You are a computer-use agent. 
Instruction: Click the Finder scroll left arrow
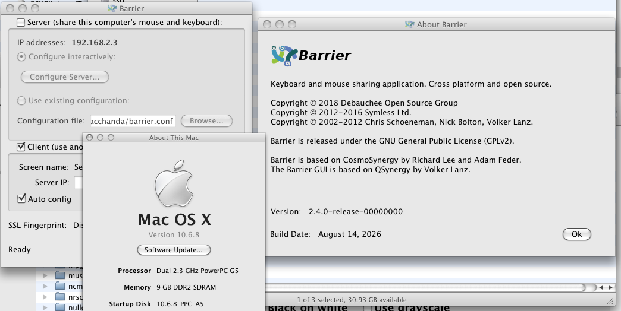601,288
